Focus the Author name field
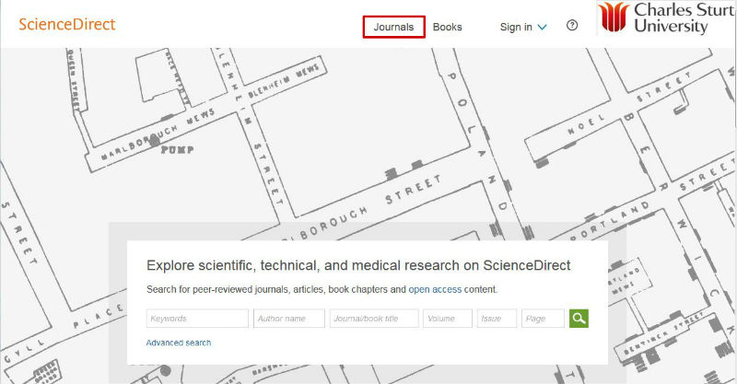 [289, 319]
